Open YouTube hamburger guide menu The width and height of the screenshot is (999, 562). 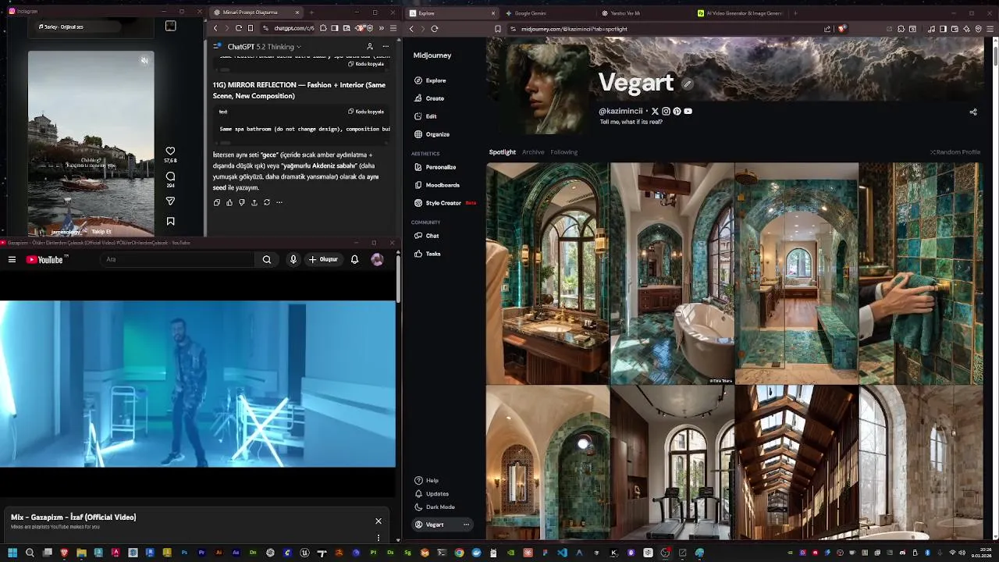point(12,260)
